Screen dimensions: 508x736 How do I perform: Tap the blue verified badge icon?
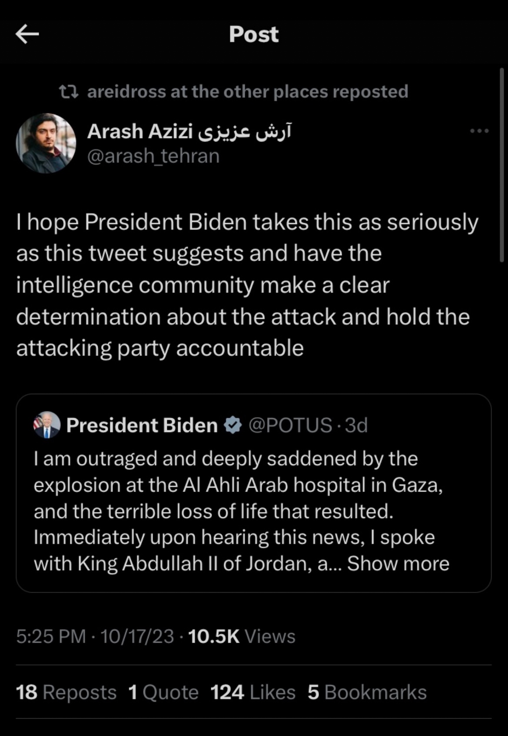pyautogui.click(x=233, y=425)
